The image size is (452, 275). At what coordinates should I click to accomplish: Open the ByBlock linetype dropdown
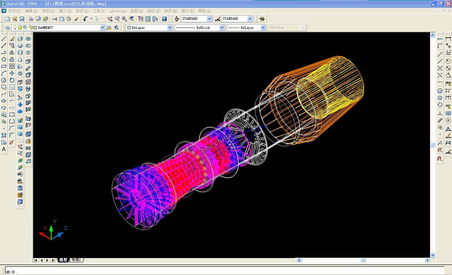(x=222, y=28)
